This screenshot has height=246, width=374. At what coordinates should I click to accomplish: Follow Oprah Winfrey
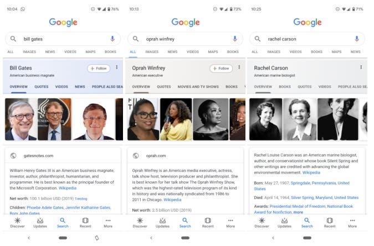click(x=221, y=69)
